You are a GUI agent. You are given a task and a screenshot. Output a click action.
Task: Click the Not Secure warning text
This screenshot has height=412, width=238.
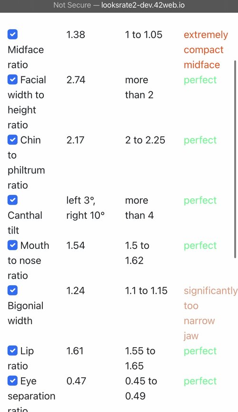(x=72, y=5)
